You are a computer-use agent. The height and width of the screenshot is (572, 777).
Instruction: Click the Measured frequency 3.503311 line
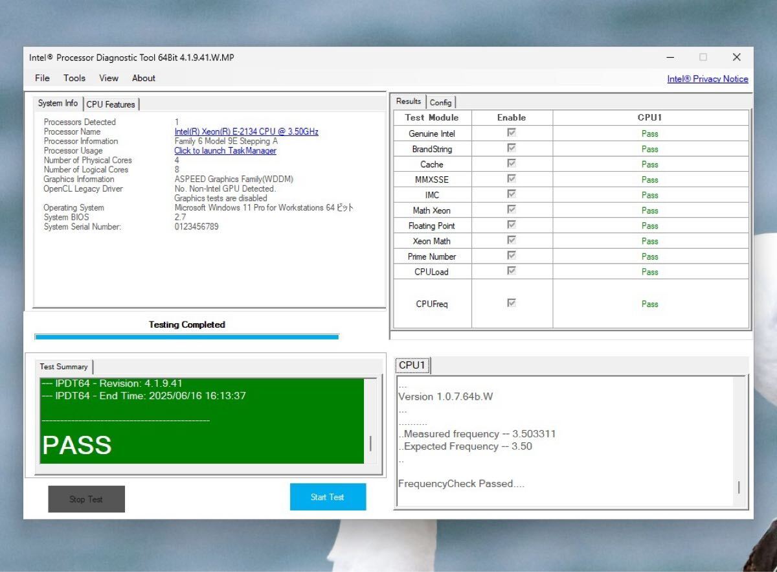(x=477, y=434)
